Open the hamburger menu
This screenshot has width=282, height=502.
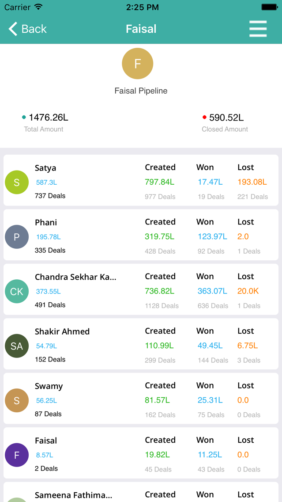[x=258, y=29]
